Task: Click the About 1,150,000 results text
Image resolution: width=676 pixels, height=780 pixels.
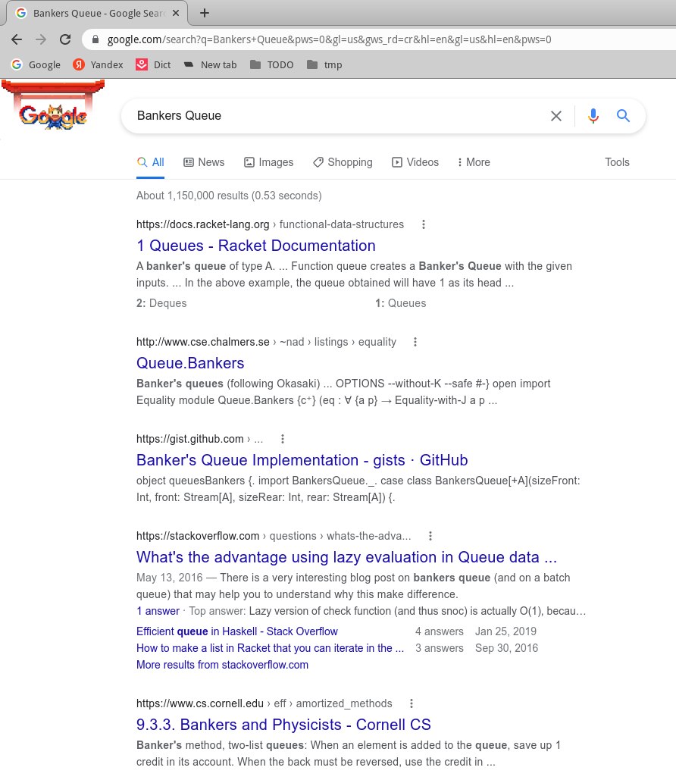Action: click(229, 196)
